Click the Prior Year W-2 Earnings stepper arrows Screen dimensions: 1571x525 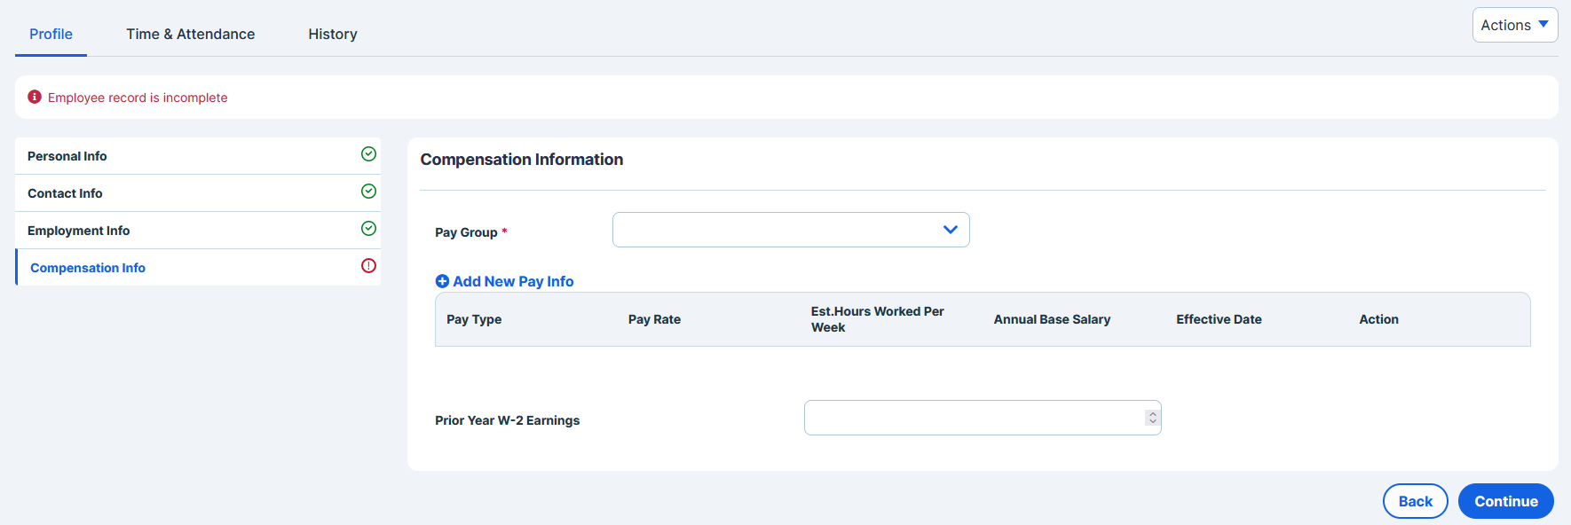[1152, 418]
